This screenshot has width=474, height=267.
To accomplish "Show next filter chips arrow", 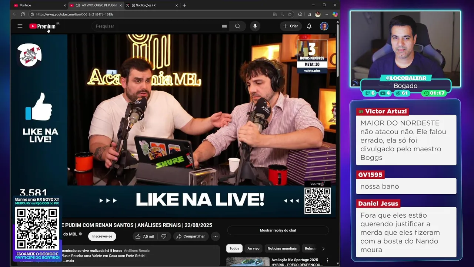I will click(323, 248).
